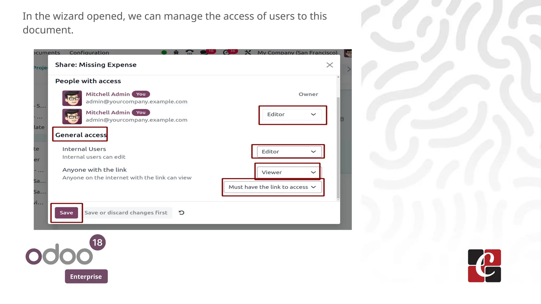The image size is (541, 304).
Task: Open Mitchell Admin's Editor role dropdown
Action: [x=292, y=115]
